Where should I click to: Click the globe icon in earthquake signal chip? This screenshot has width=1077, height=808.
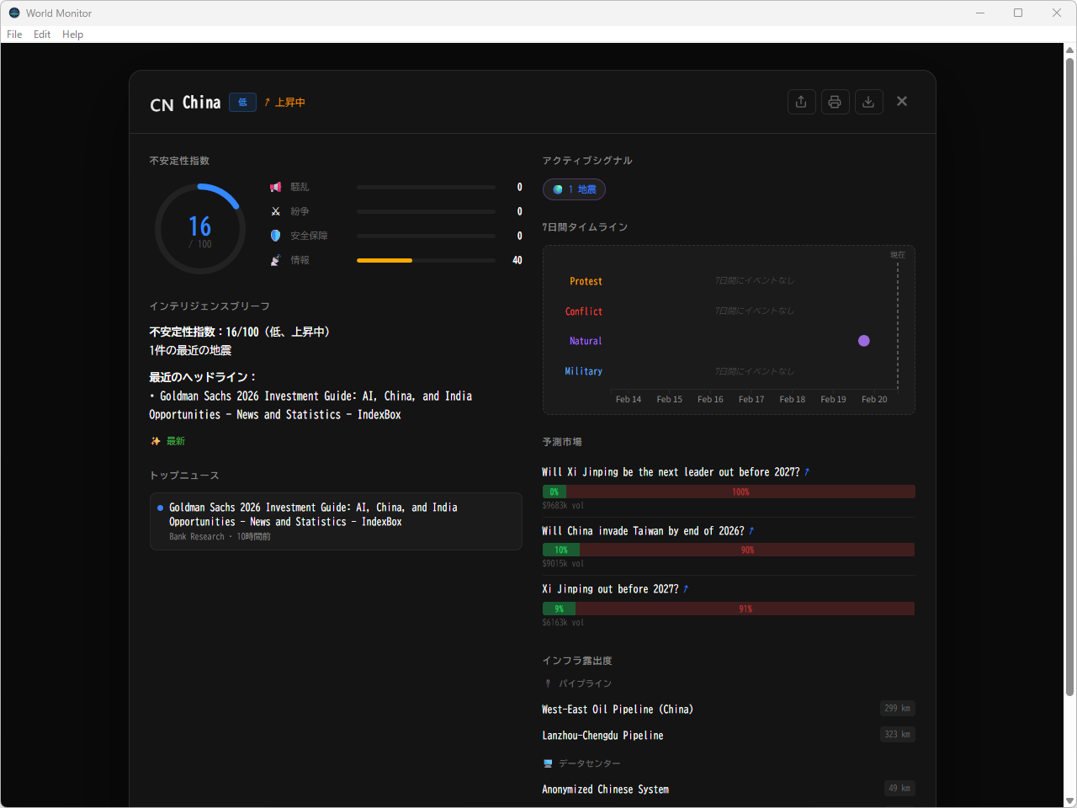coord(558,189)
